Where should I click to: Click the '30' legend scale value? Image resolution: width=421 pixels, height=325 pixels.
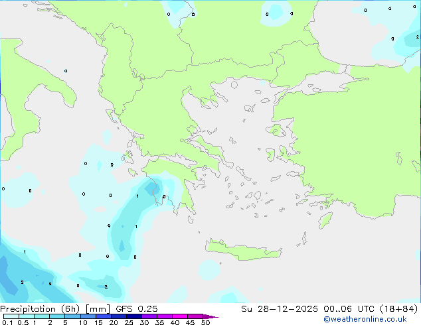coord(144,322)
